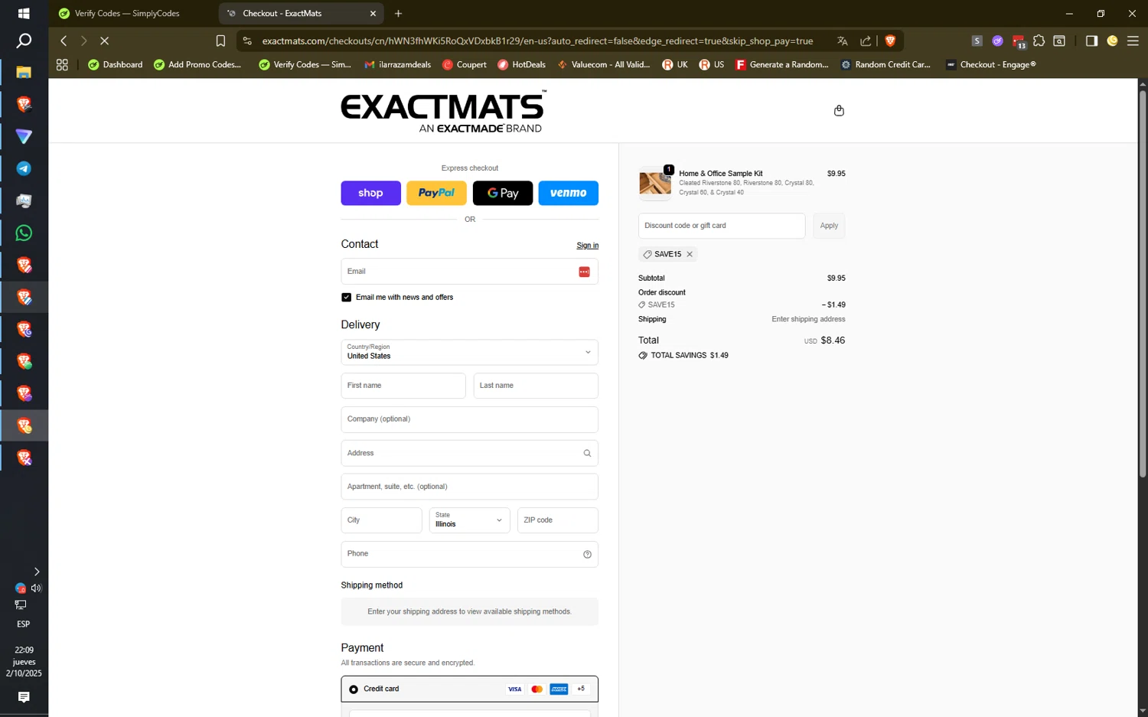Pay with the G Pay button
Viewport: 1148px width, 717px height.
[503, 193]
